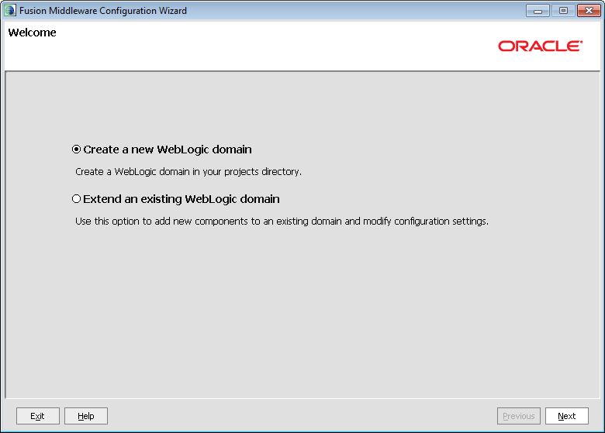The image size is (605, 433).
Task: Click the Configuration Wizard title bar icon
Action: click(x=10, y=10)
